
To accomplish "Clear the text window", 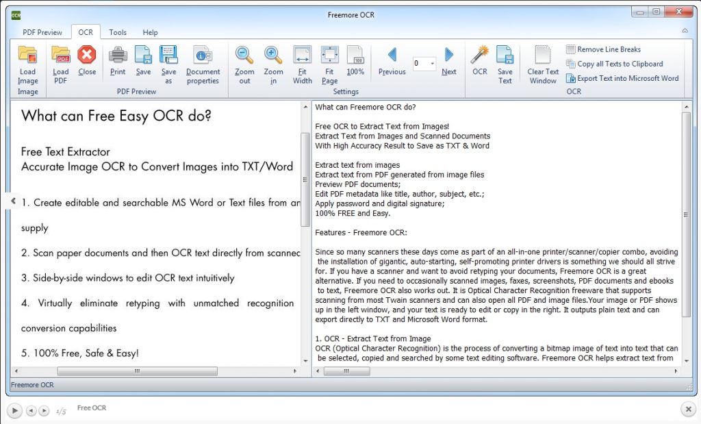I will pos(543,55).
